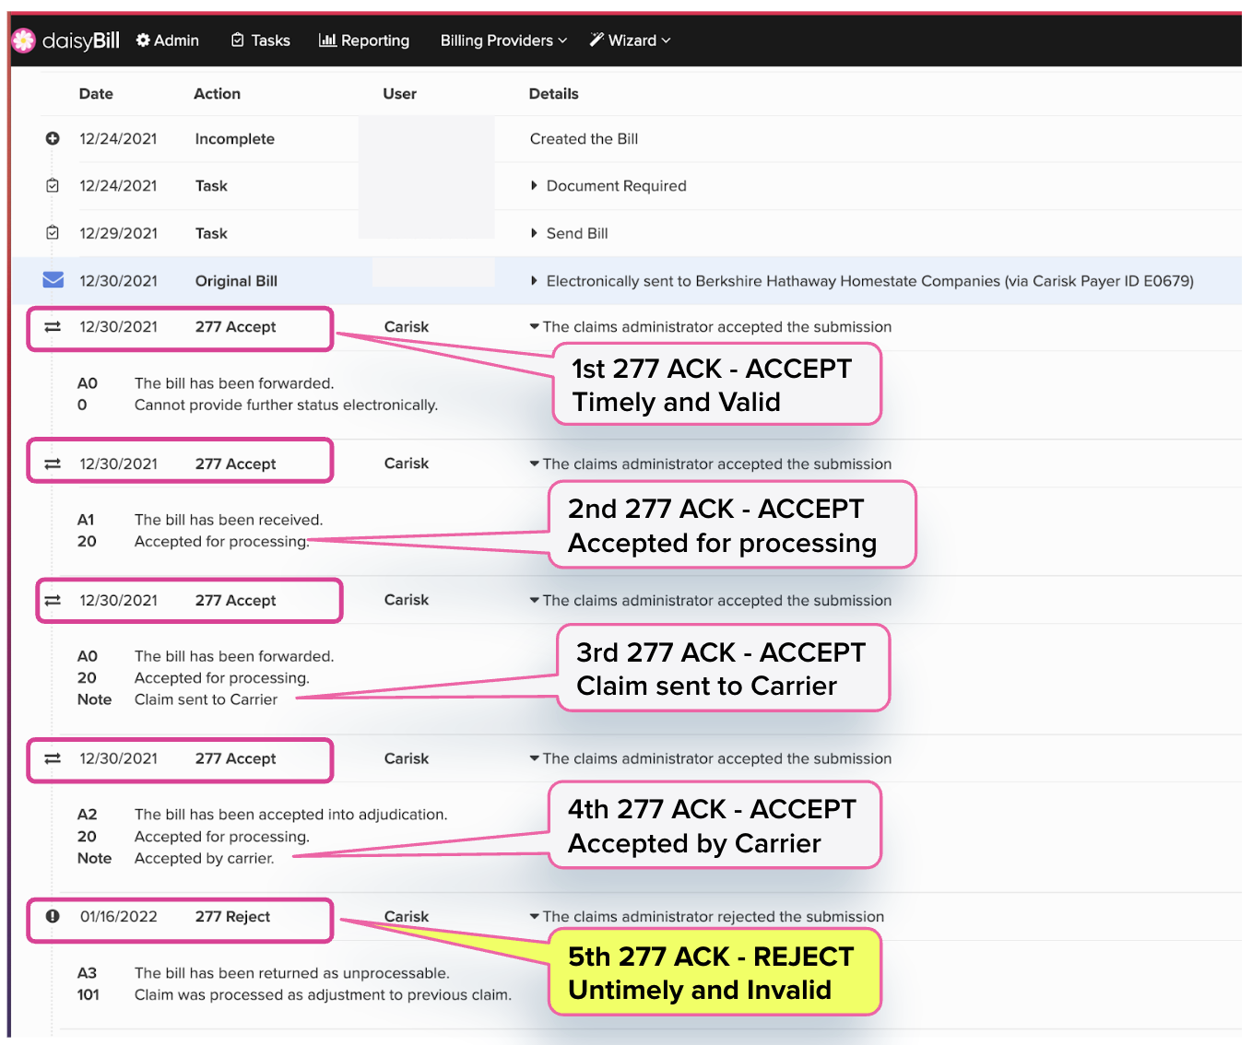This screenshot has width=1252, height=1045.
Task: Click the bar chart icon beside Reporting
Action: point(327,40)
